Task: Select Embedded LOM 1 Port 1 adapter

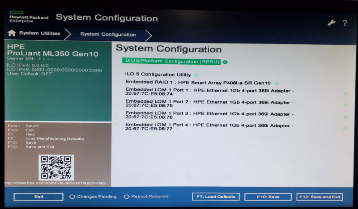Action: pos(209,92)
